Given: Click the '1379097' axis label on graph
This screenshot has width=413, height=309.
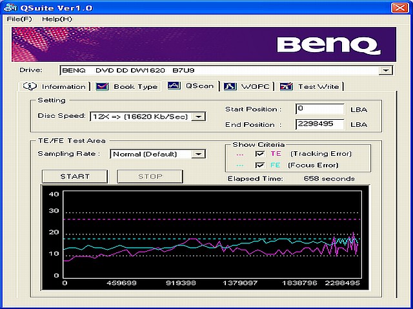Looking at the screenshot, I should (240, 283).
